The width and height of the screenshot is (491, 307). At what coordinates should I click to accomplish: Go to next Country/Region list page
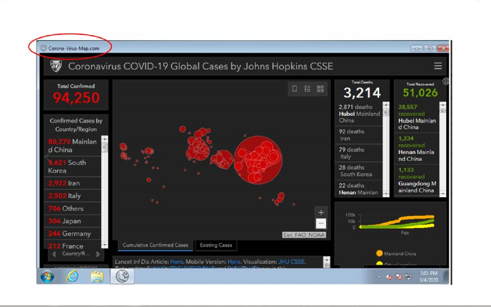click(x=98, y=254)
